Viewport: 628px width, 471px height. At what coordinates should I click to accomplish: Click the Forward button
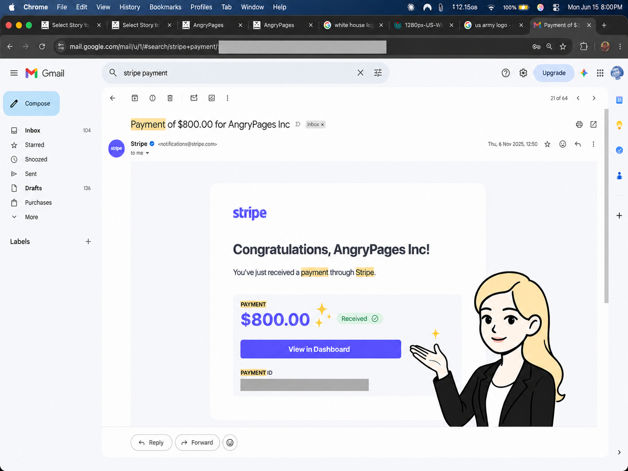point(197,442)
